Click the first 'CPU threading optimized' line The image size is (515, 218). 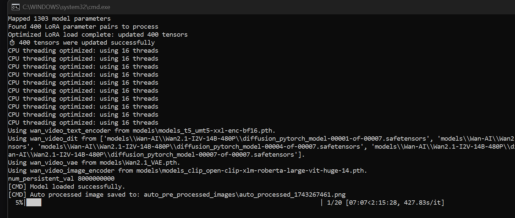tap(83, 51)
